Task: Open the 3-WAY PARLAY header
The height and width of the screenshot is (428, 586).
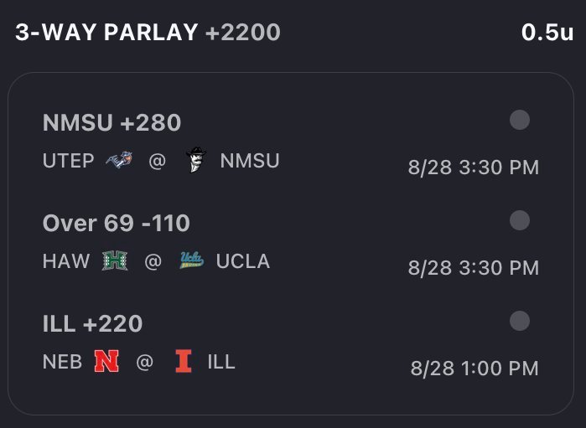Action: pyautogui.click(x=106, y=32)
